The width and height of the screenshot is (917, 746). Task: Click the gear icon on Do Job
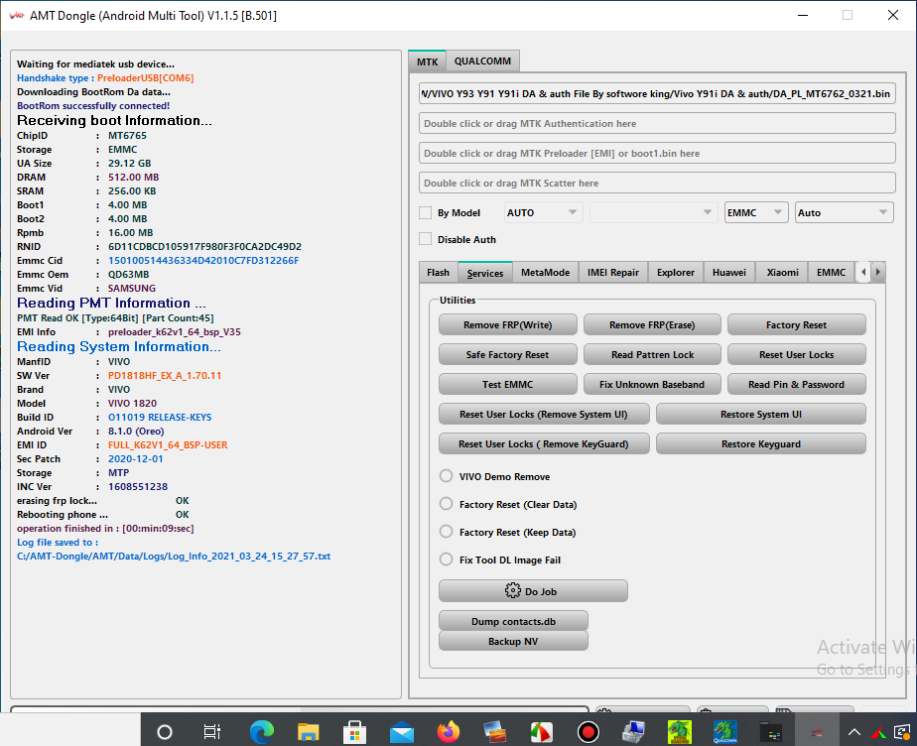coord(512,590)
